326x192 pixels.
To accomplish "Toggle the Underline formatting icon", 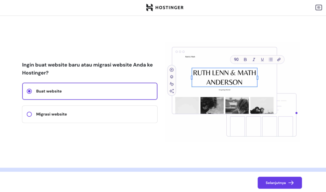I will [262, 59].
